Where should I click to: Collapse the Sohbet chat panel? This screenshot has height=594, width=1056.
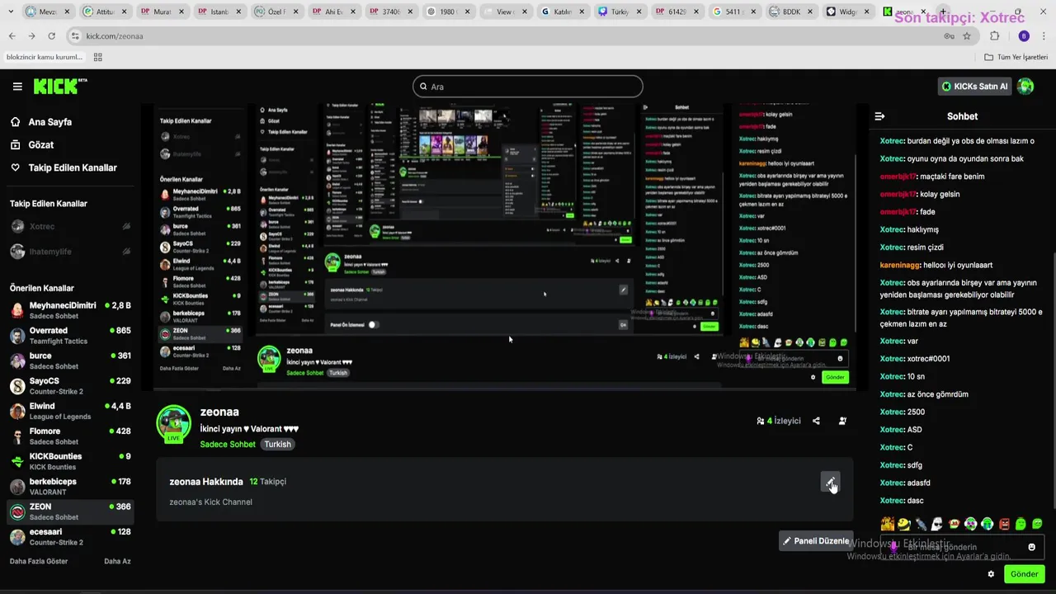pos(879,116)
